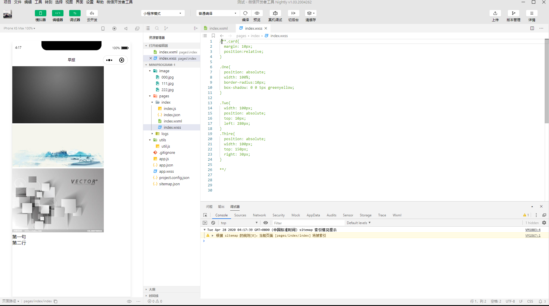Click the upload (上传) icon
The width and height of the screenshot is (549, 306).
tap(495, 13)
